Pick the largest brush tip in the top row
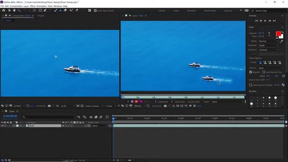This screenshot has width=288, height=162. click(275, 98)
